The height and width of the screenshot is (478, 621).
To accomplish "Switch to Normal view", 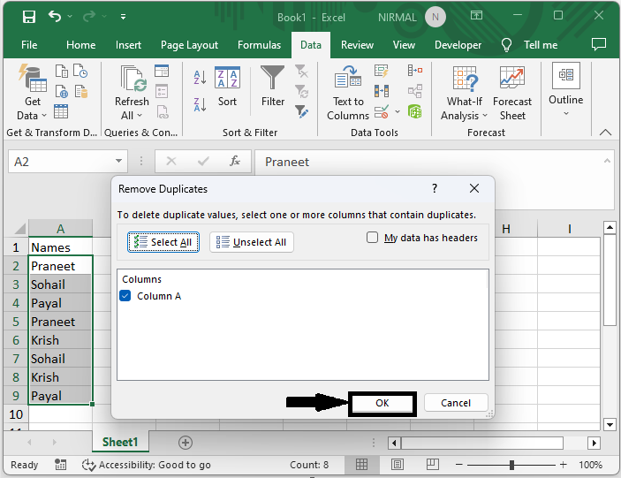I will pos(361,465).
